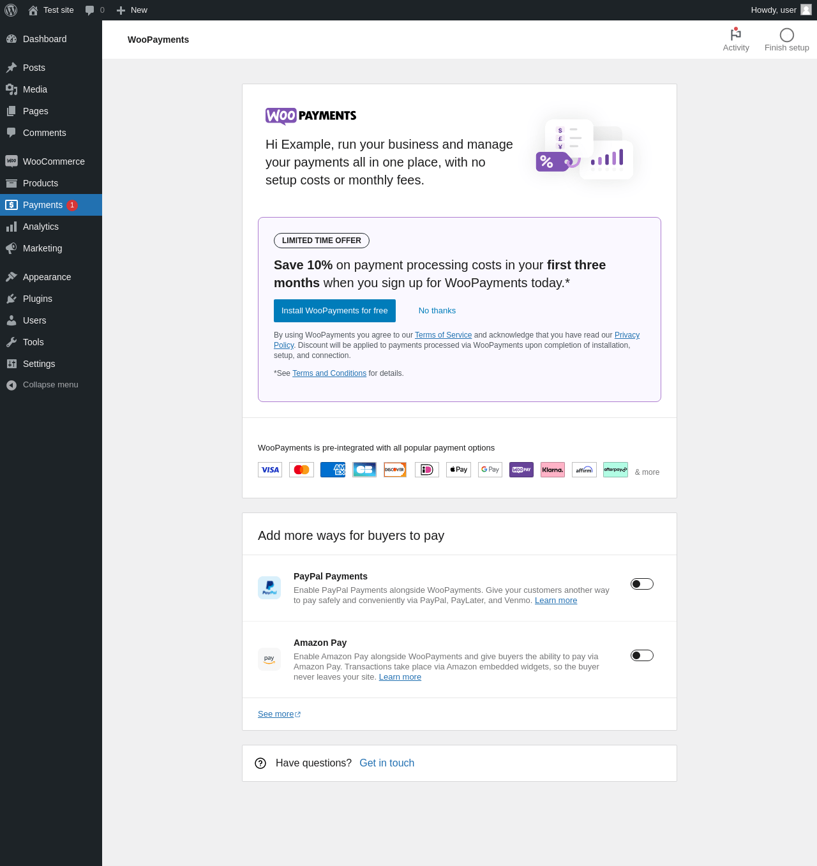
Task: Click Install WooPayments for free button
Action: click(334, 311)
